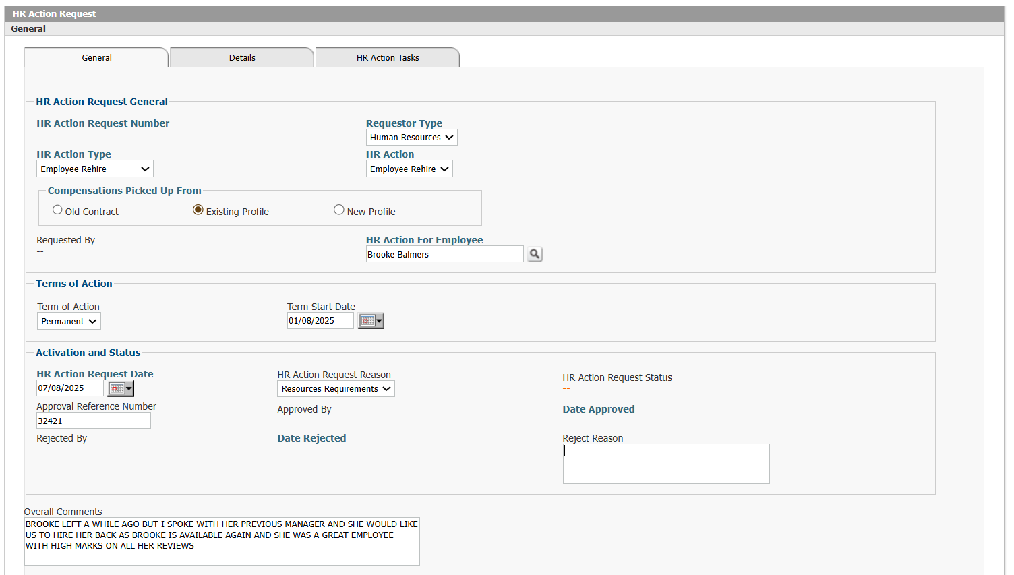Click the Rejected By label
Image resolution: width=1014 pixels, height=575 pixels.
[61, 438]
